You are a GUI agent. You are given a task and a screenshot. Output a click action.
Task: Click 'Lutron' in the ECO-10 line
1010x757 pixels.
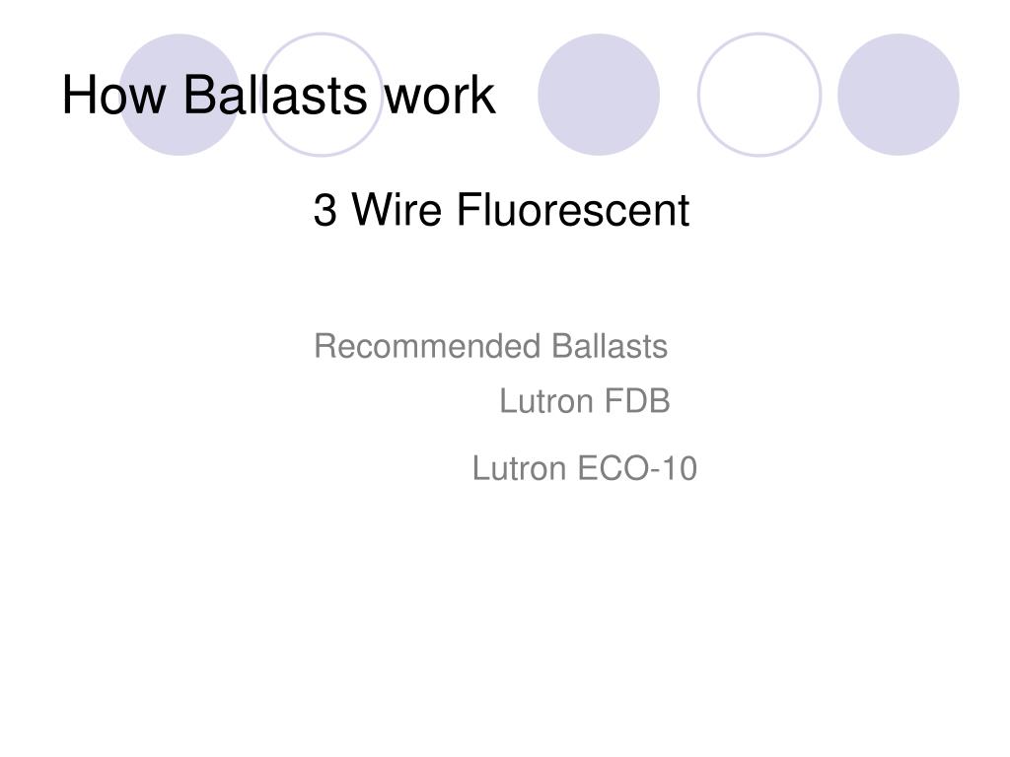coord(519,468)
